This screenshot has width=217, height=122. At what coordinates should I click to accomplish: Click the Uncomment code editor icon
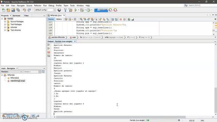pos(133,19)
